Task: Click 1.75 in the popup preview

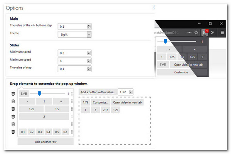Action: [192, 57]
